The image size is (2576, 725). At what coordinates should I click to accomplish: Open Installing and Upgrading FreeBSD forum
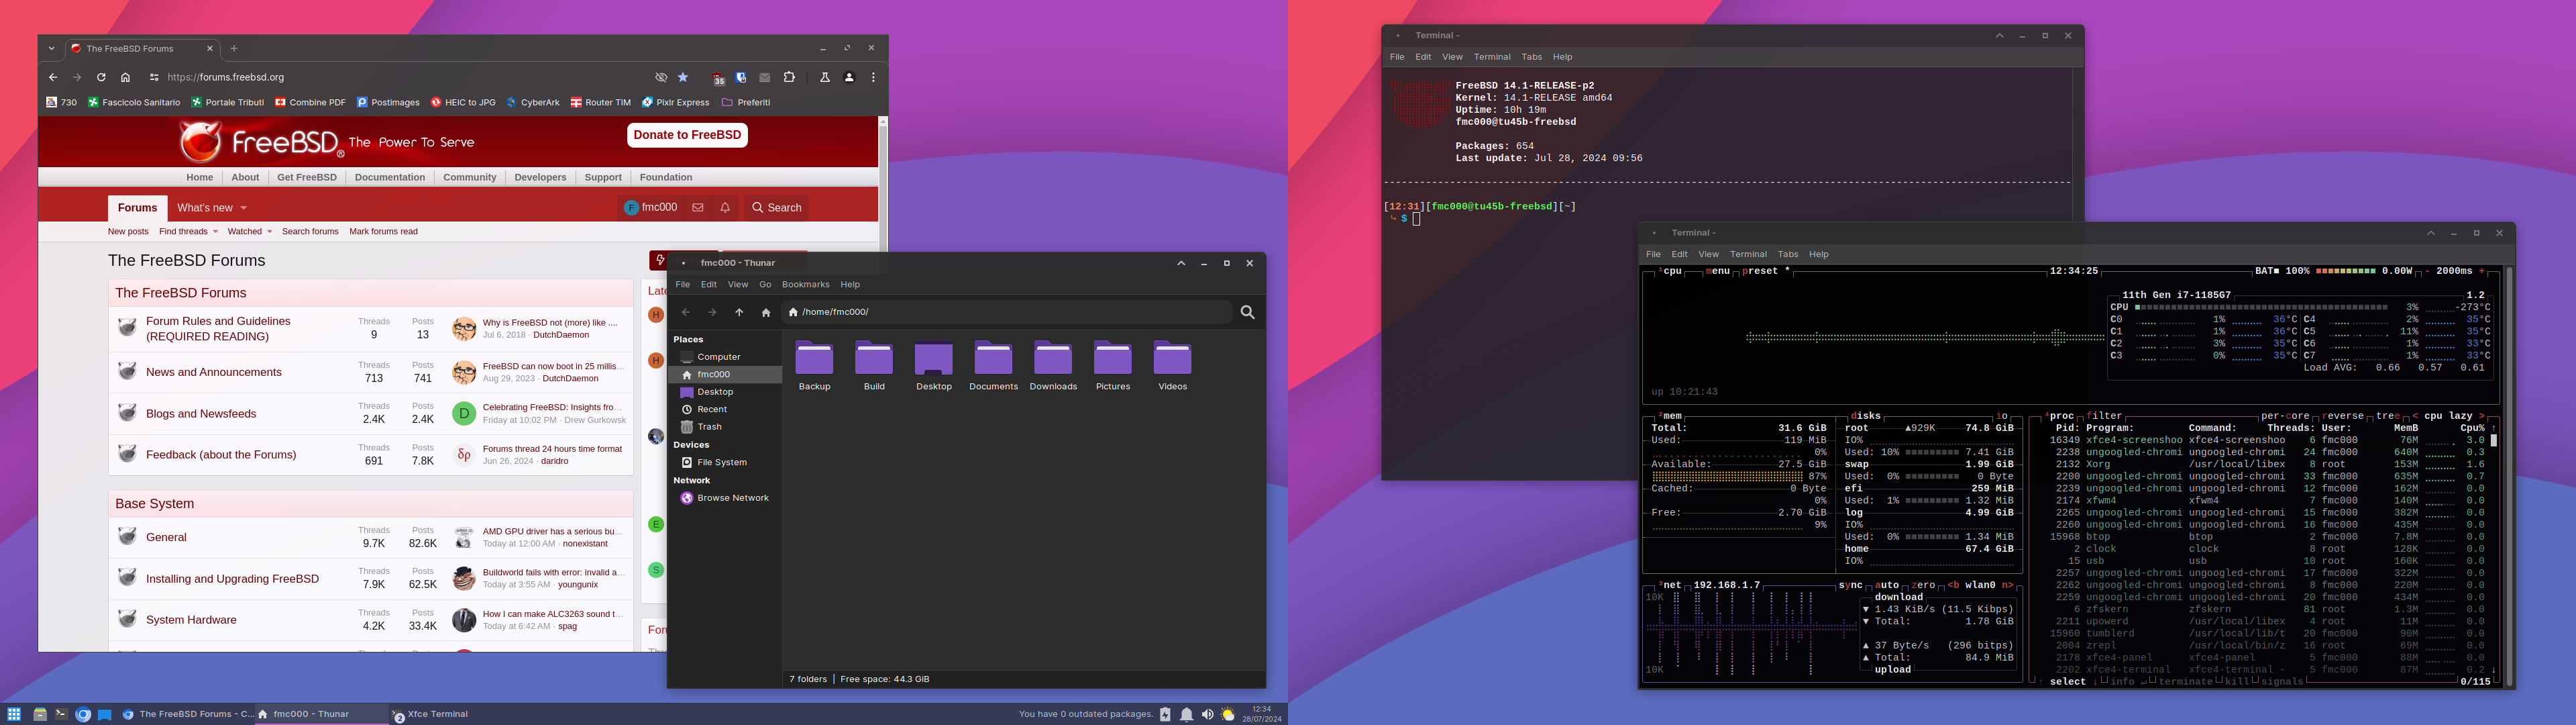[232, 579]
